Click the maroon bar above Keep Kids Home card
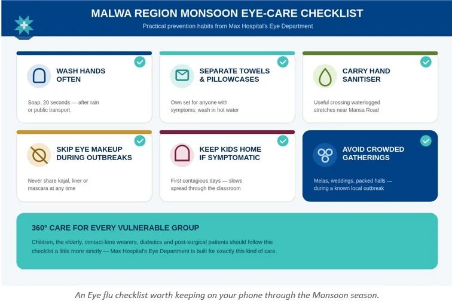Screen dimensions: 452x307 tap(227, 132)
